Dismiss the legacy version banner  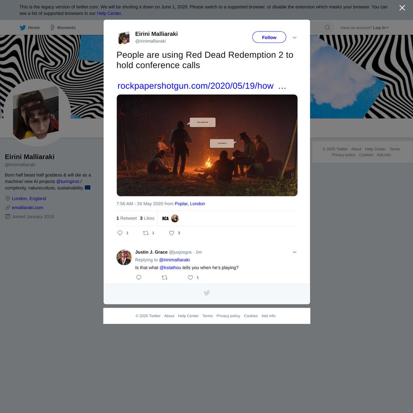pos(402,8)
